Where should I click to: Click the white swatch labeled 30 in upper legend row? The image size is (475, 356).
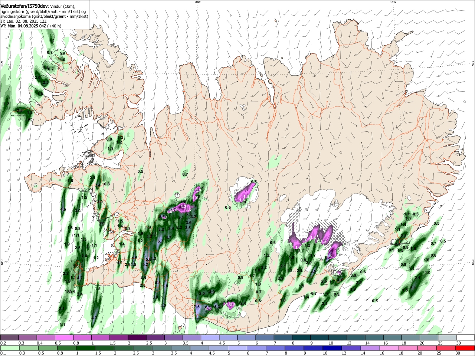coord(465,338)
